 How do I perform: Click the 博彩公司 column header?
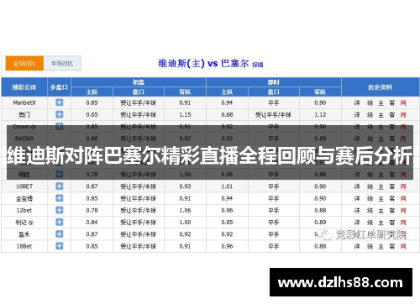pos(24,87)
